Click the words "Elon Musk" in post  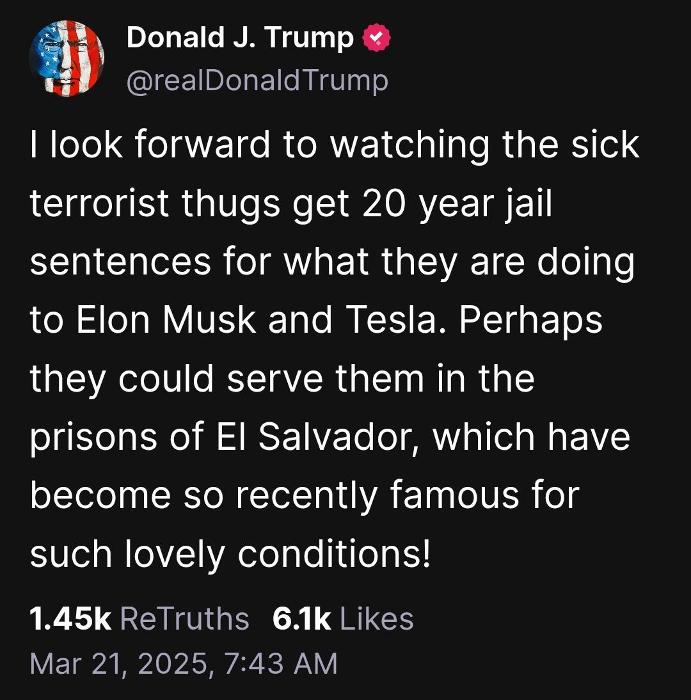(167, 320)
